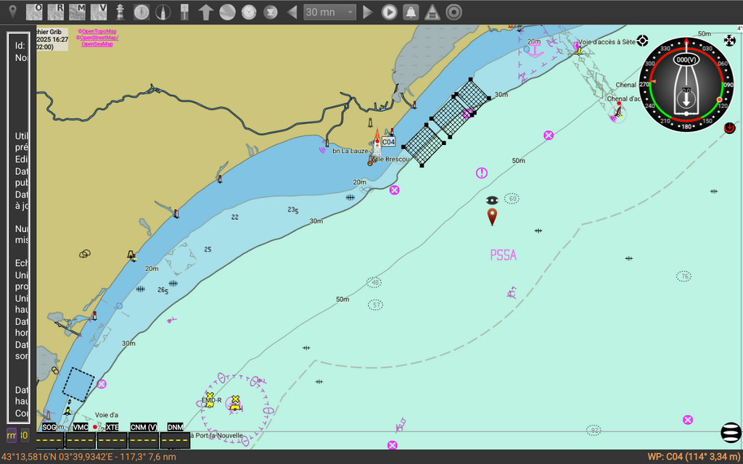Click the up arrow toolbar icon
The width and height of the screenshot is (743, 464).
(x=206, y=12)
